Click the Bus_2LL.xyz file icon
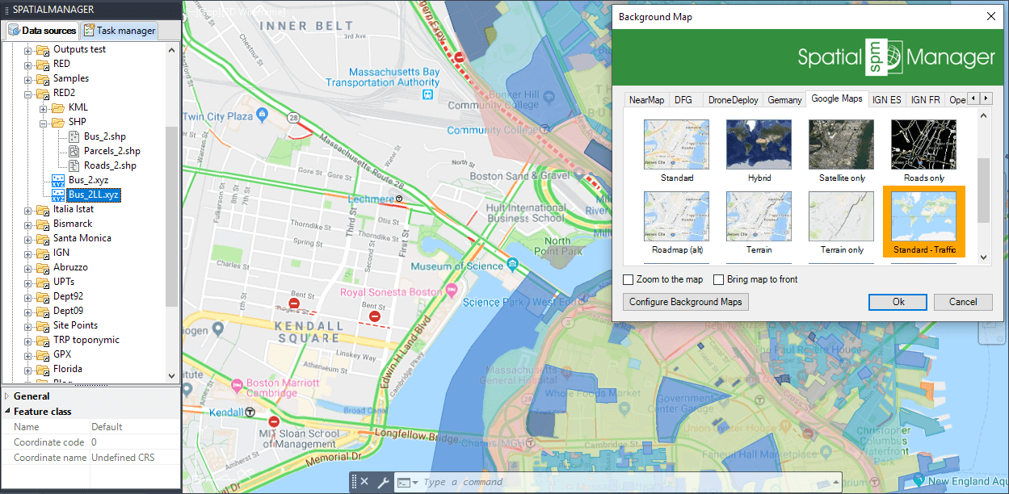 point(58,195)
